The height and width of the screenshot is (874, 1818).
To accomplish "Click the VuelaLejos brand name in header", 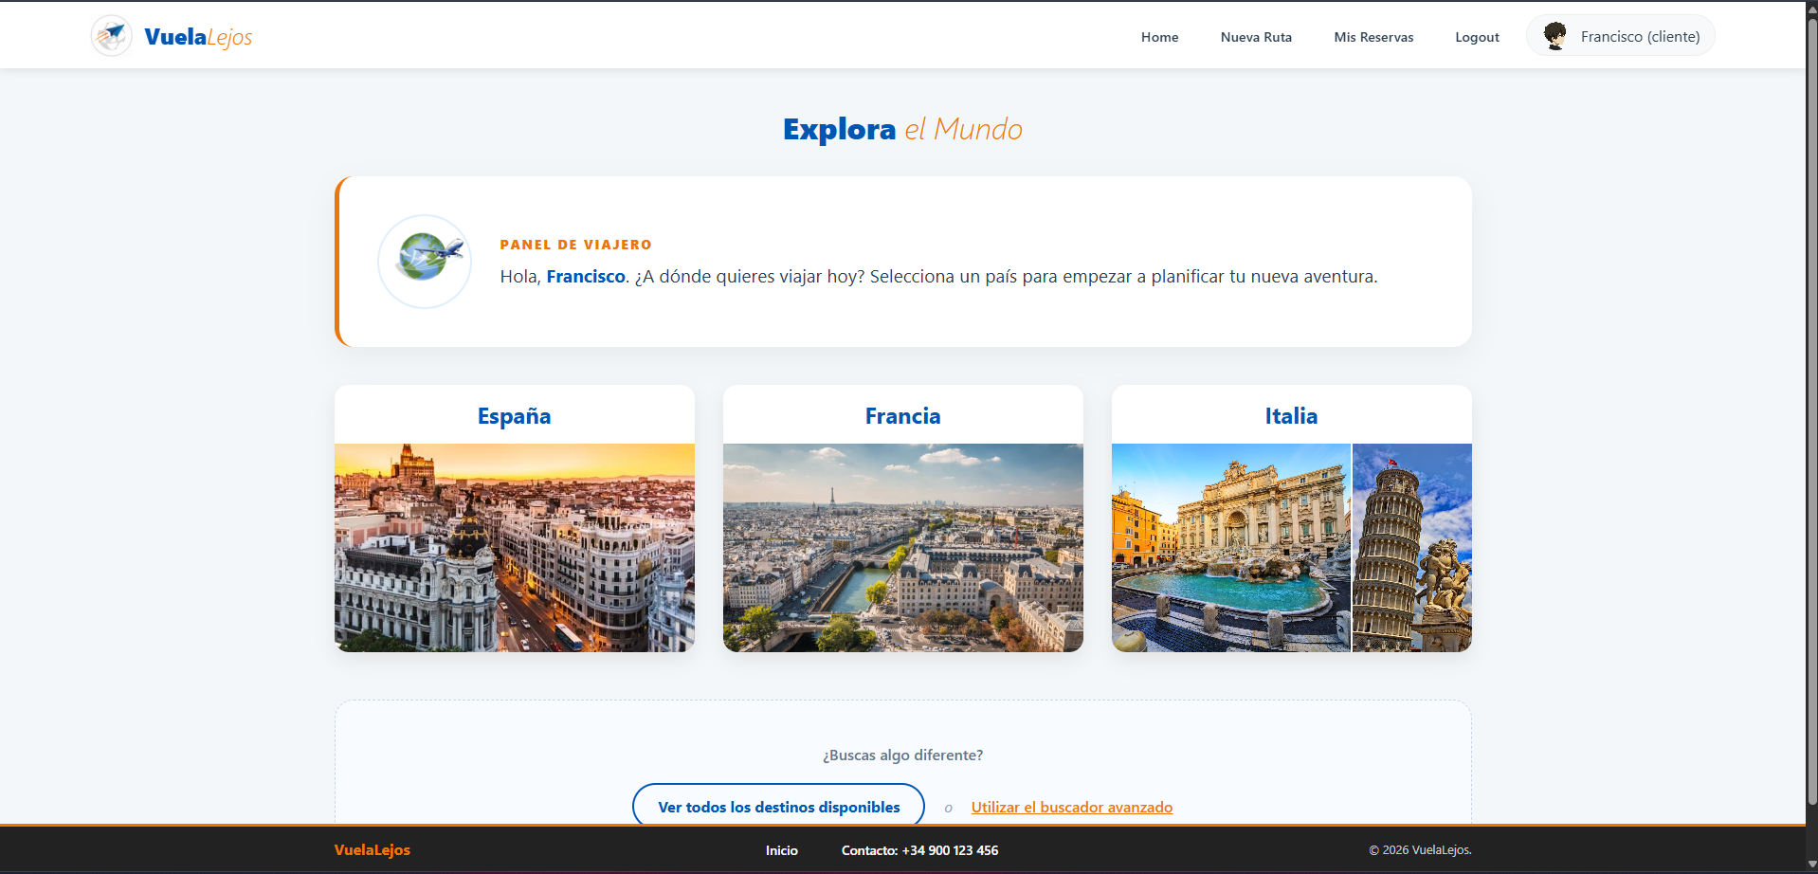I will 198,37.
